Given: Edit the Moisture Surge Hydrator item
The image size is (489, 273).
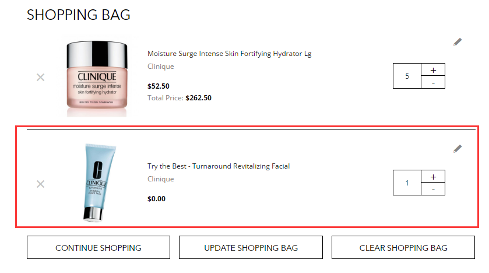Looking at the screenshot, I should click(458, 42).
